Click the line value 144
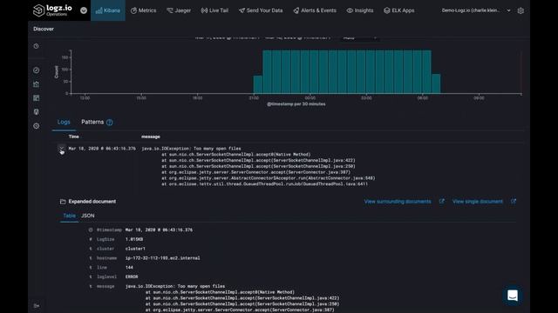This screenshot has height=313, width=558. [129, 268]
